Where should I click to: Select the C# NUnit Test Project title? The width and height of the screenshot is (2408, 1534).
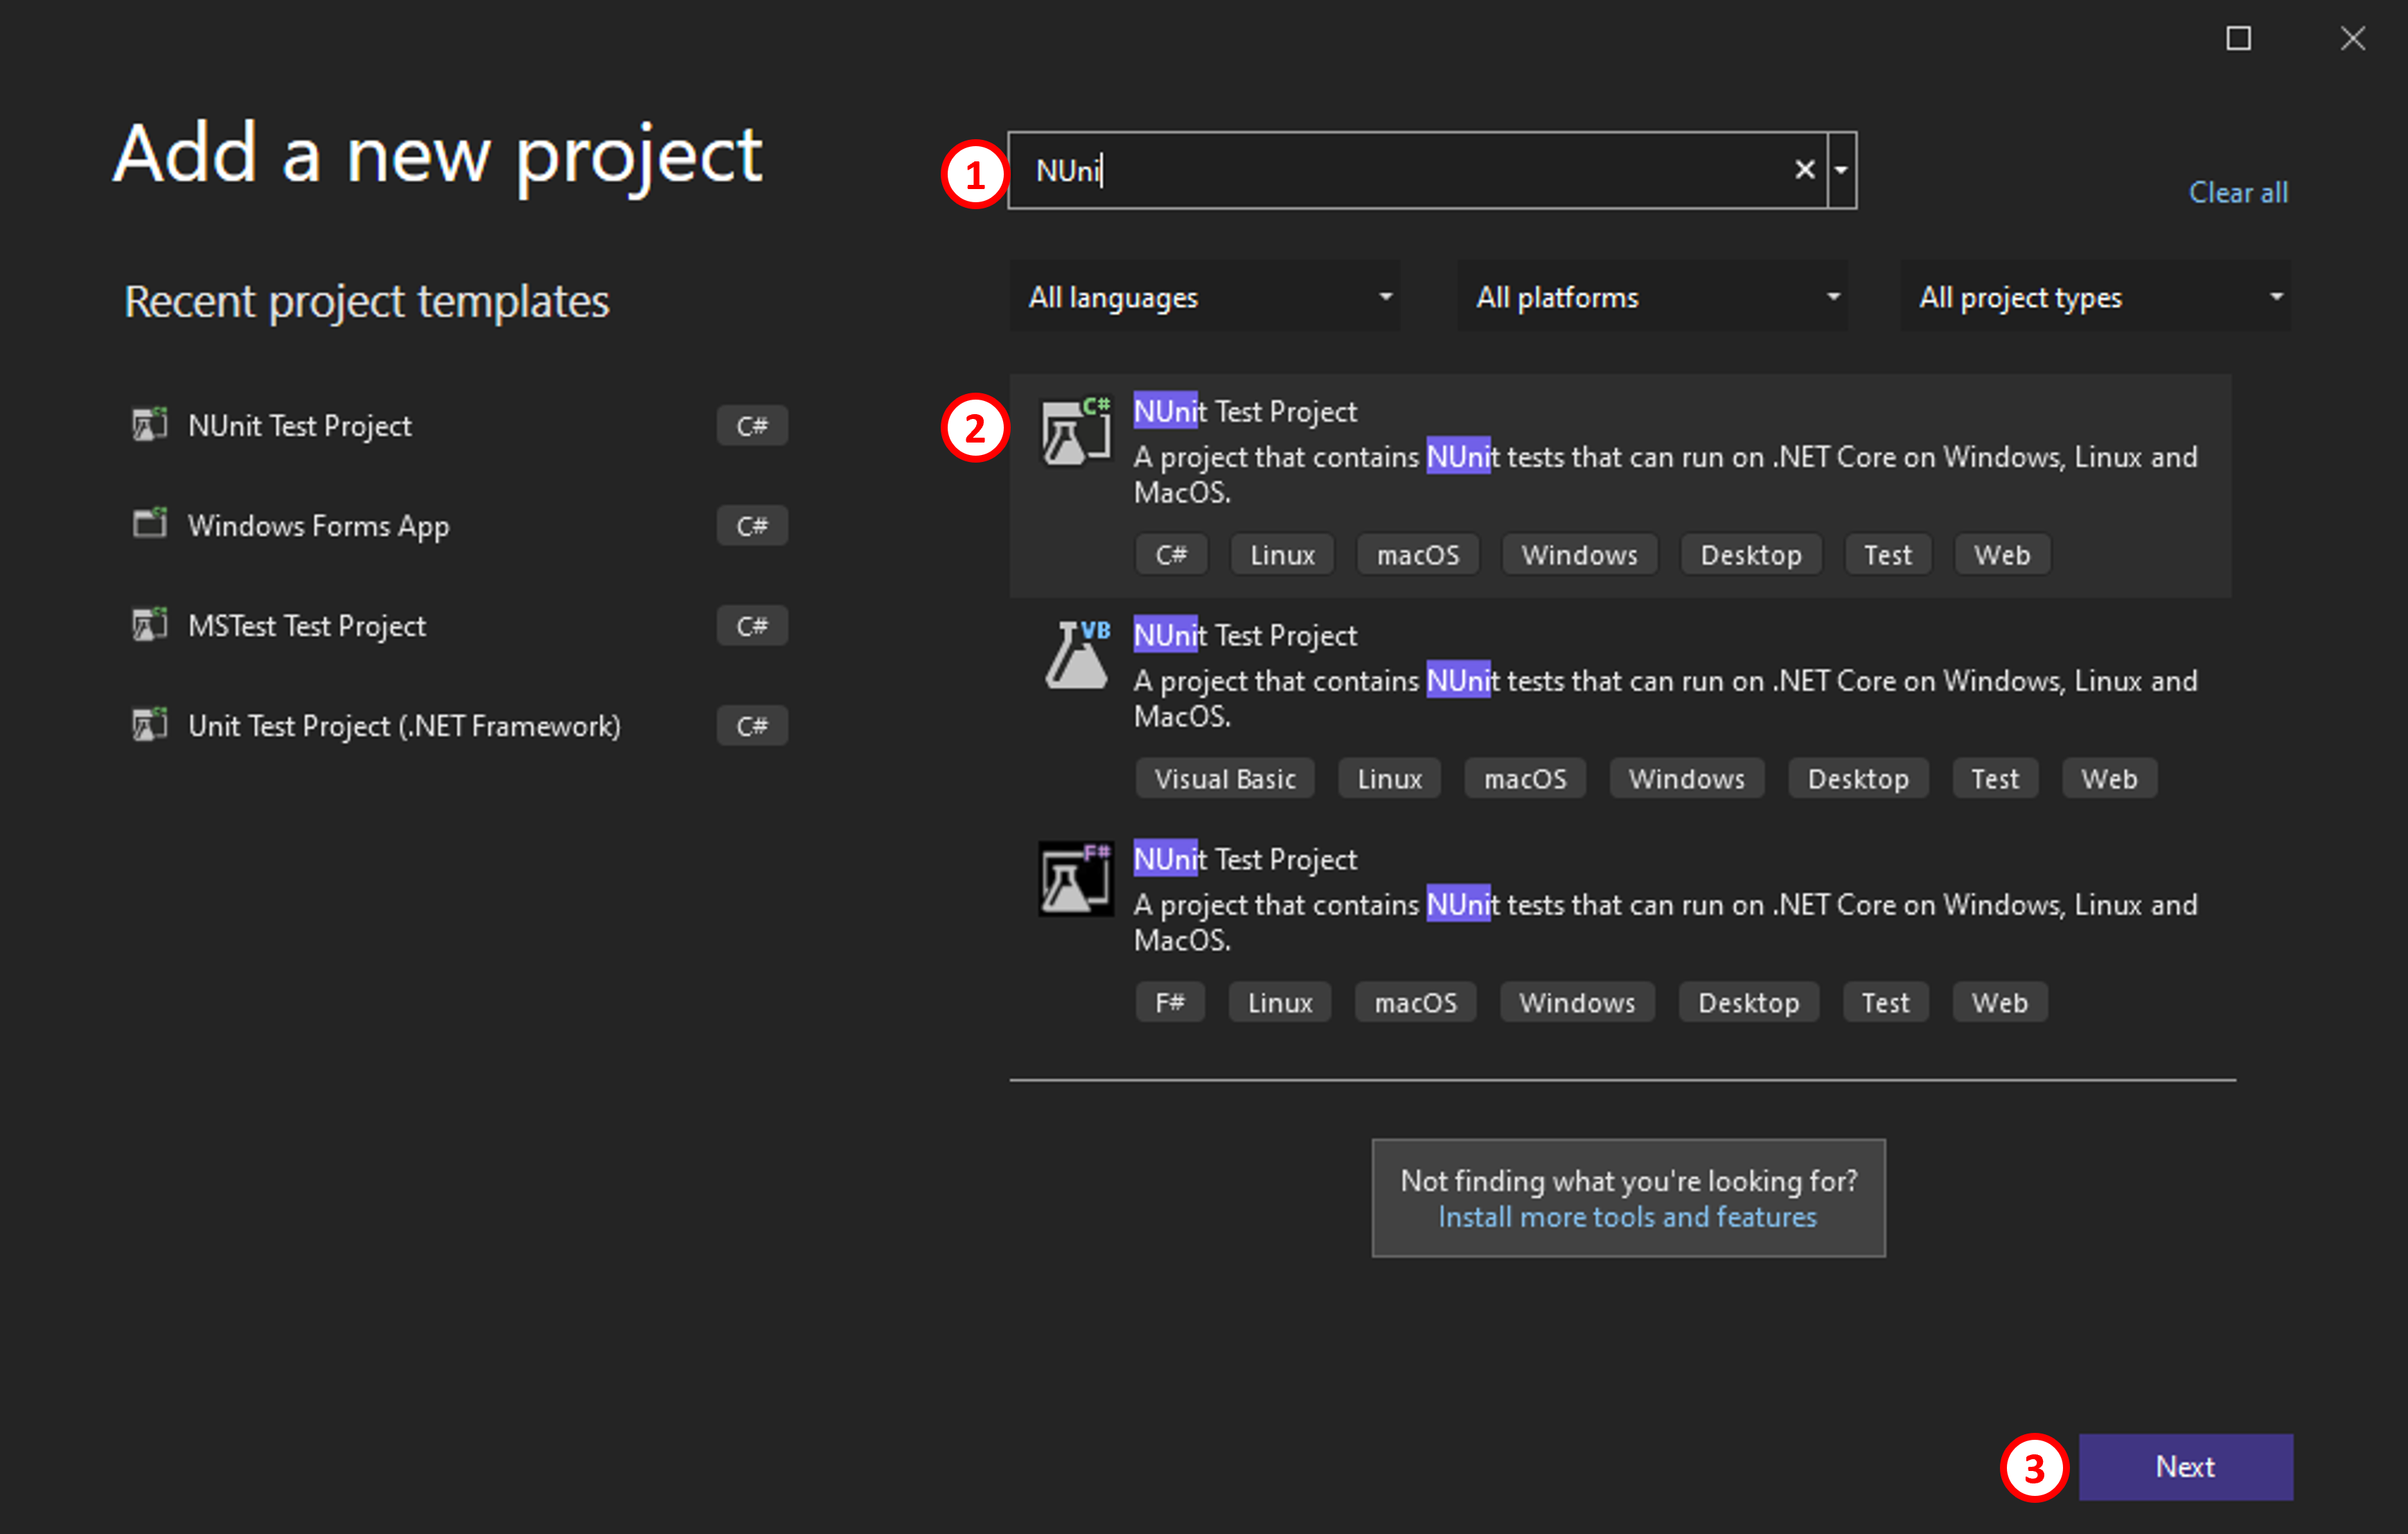coord(1245,411)
